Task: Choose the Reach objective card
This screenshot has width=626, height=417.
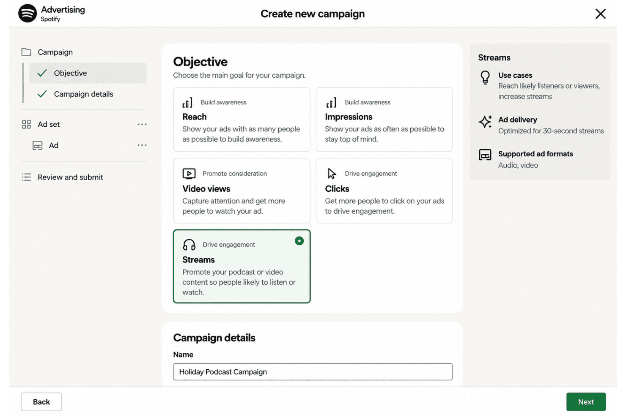Action: tap(242, 120)
